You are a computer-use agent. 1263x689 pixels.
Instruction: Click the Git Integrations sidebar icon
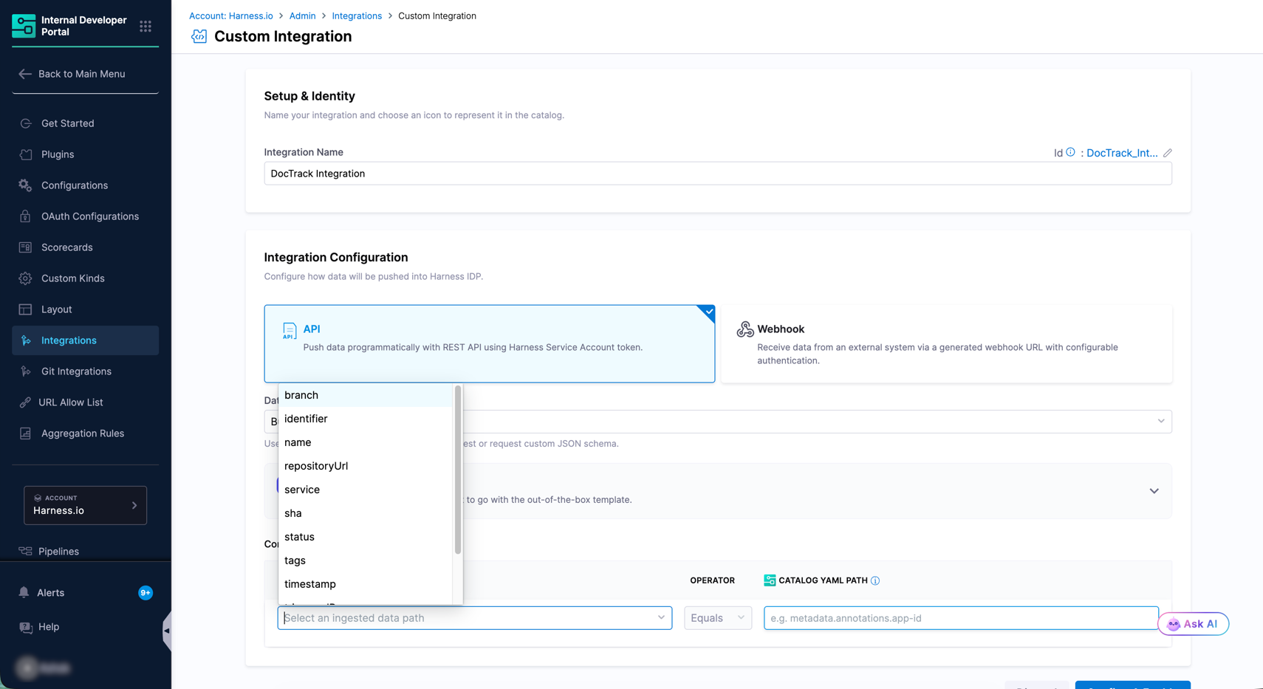coord(26,371)
